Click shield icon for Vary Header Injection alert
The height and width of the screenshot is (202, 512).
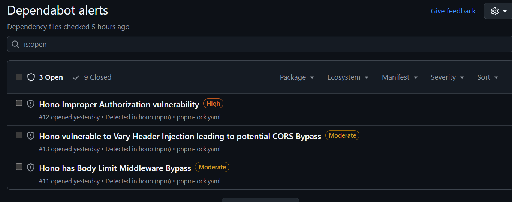(x=31, y=136)
